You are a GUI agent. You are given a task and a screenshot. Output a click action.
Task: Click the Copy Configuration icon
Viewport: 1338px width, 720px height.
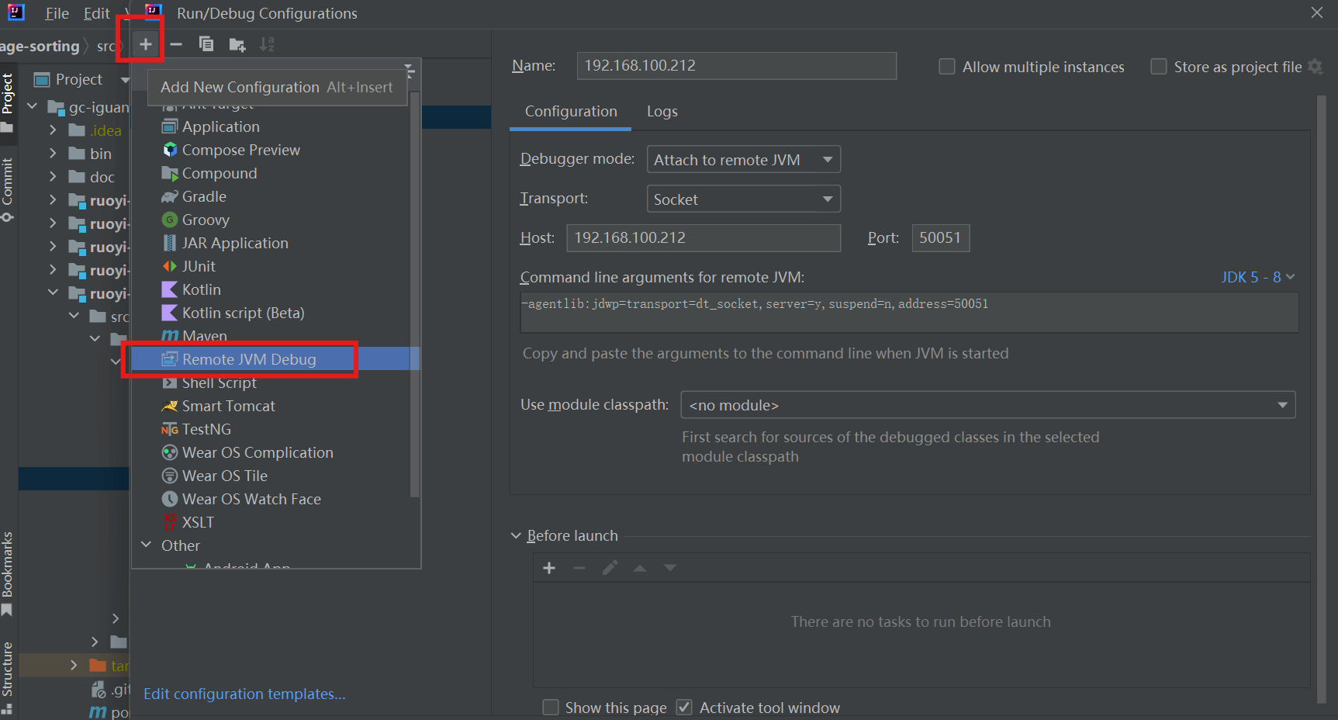[206, 44]
